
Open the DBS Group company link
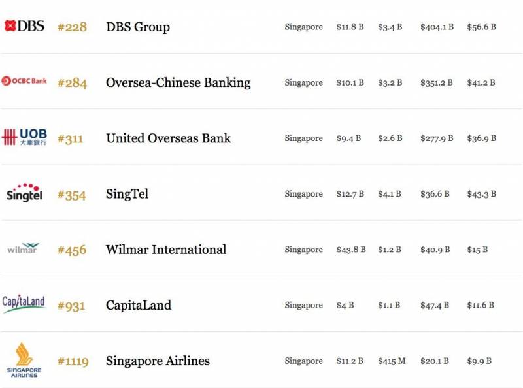[138, 27]
